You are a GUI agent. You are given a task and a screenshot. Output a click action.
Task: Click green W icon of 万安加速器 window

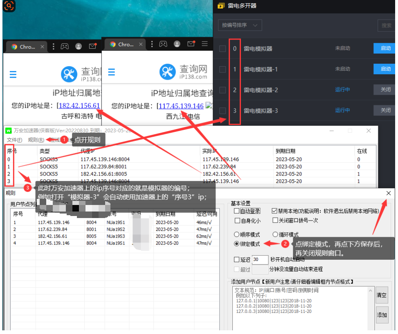point(9,131)
